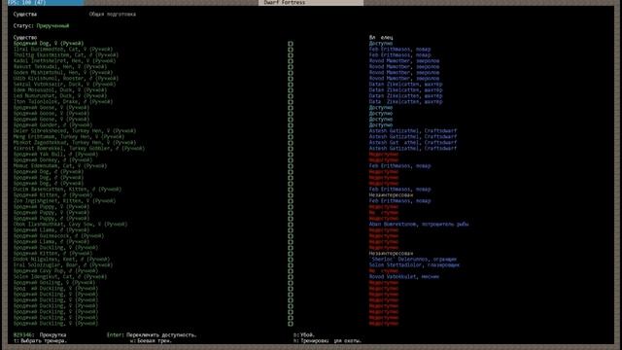This screenshot has width=622, height=350.
Task: Select the Turkey Gobbler creature row
Action: (79, 149)
